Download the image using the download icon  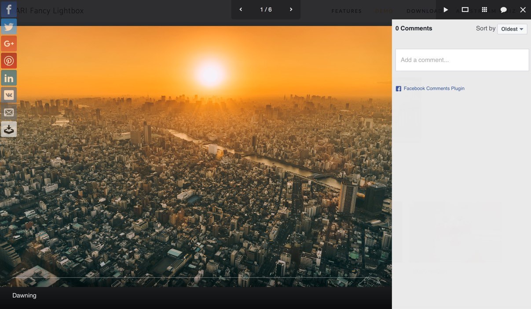coord(9,129)
